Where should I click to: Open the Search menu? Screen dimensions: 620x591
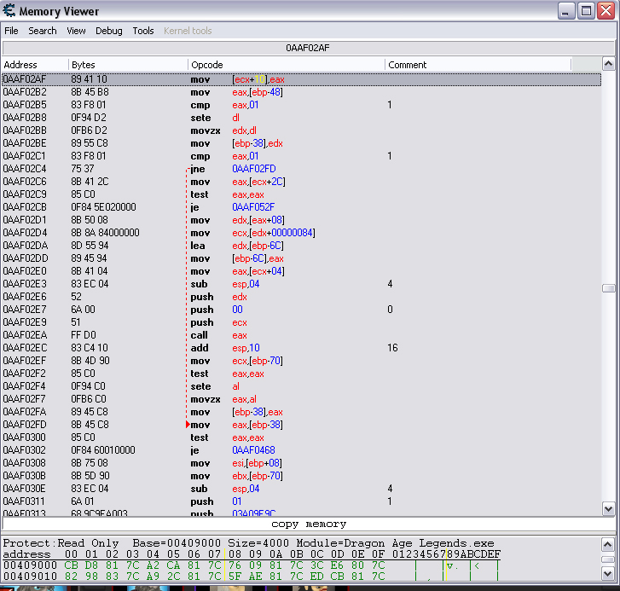[x=43, y=31]
